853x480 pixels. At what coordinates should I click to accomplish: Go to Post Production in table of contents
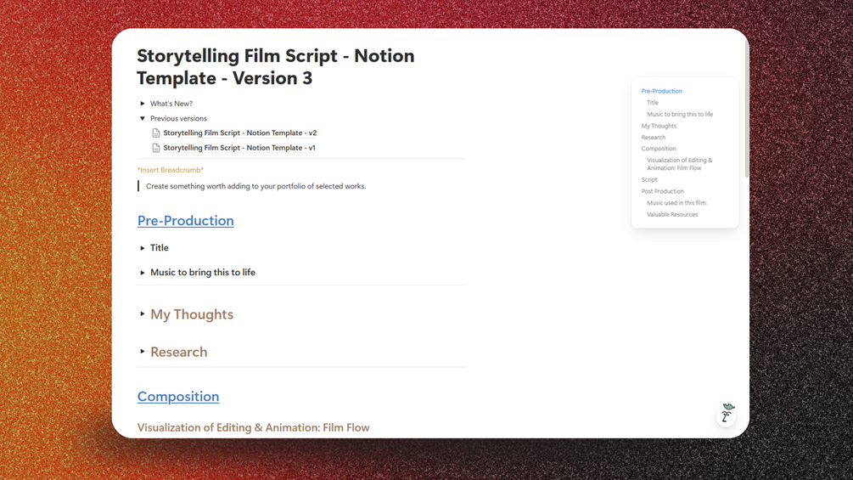coord(662,191)
